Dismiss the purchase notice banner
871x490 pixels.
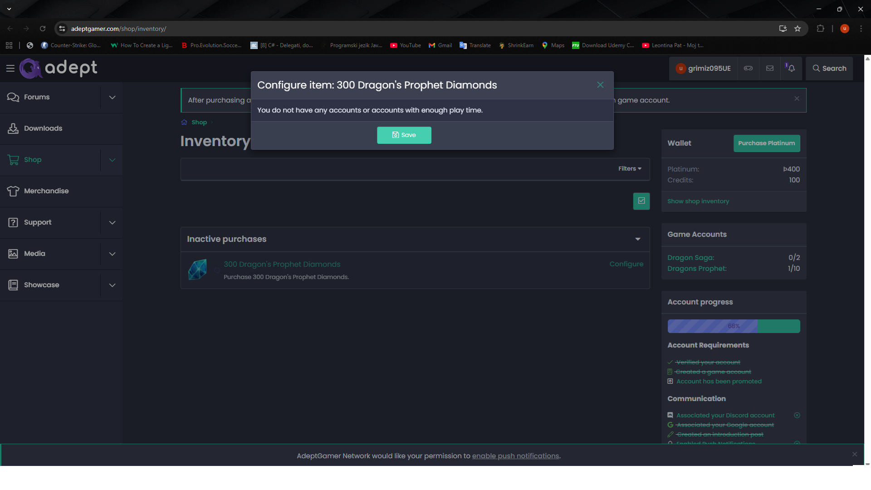pyautogui.click(x=797, y=98)
